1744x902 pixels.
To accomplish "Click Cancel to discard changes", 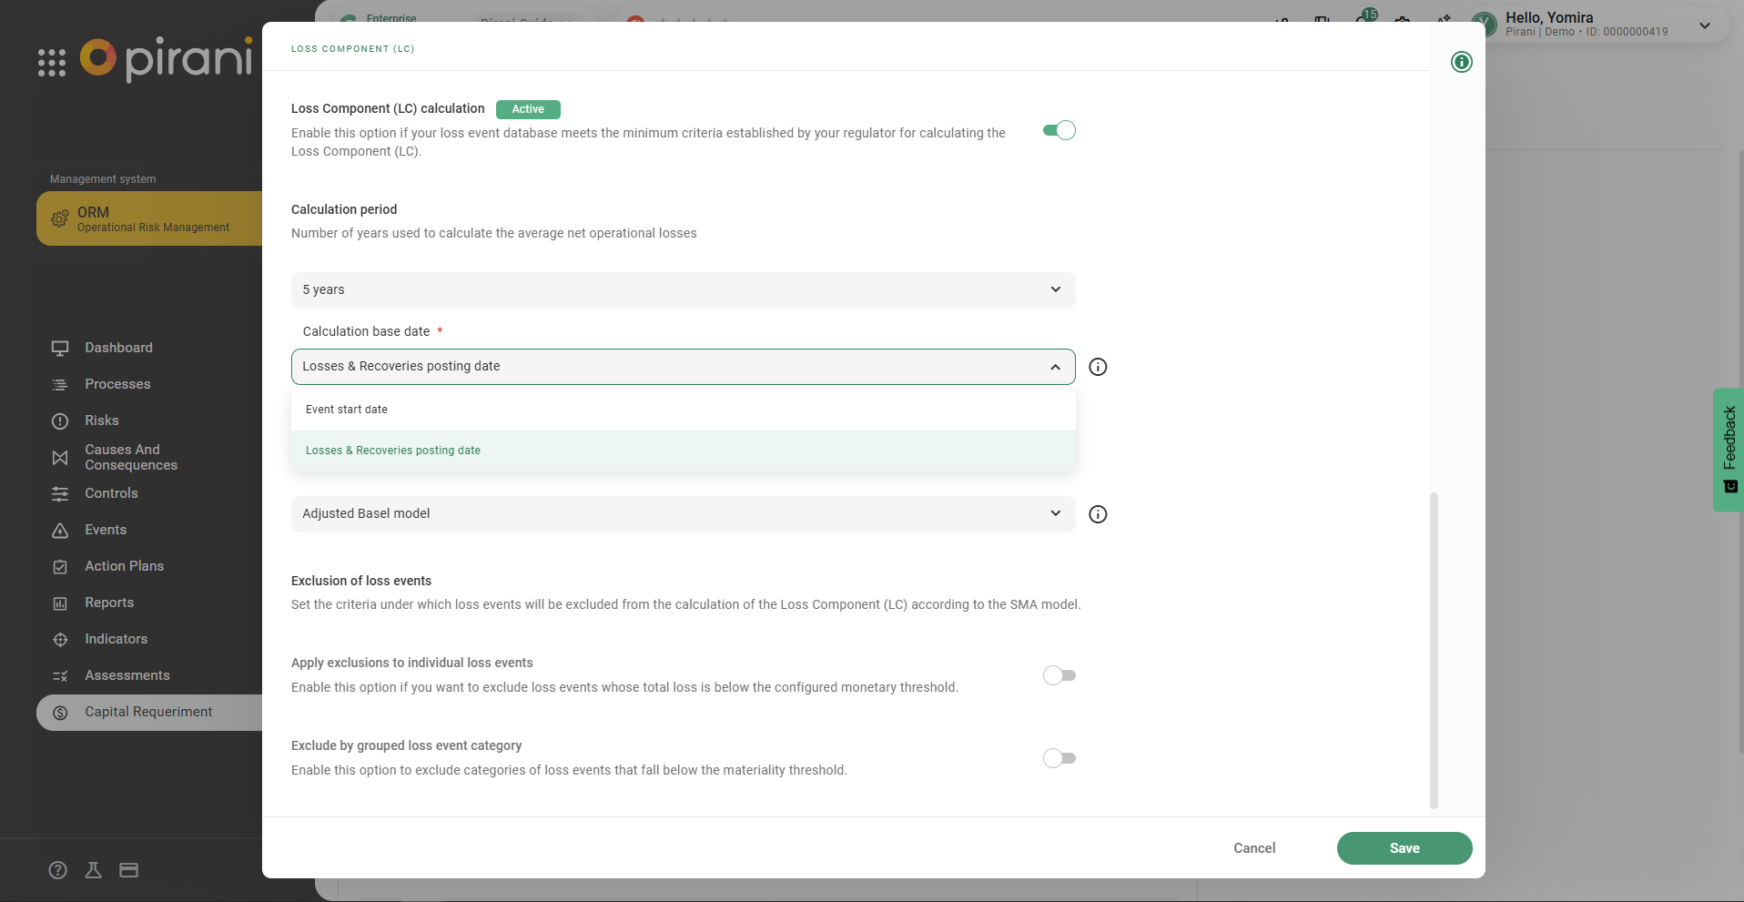I will click(x=1253, y=848).
